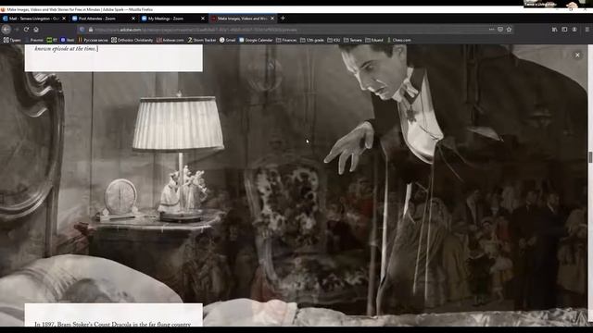
Task: Switch to Post Attendee - Zoom tab
Action: [103, 18]
